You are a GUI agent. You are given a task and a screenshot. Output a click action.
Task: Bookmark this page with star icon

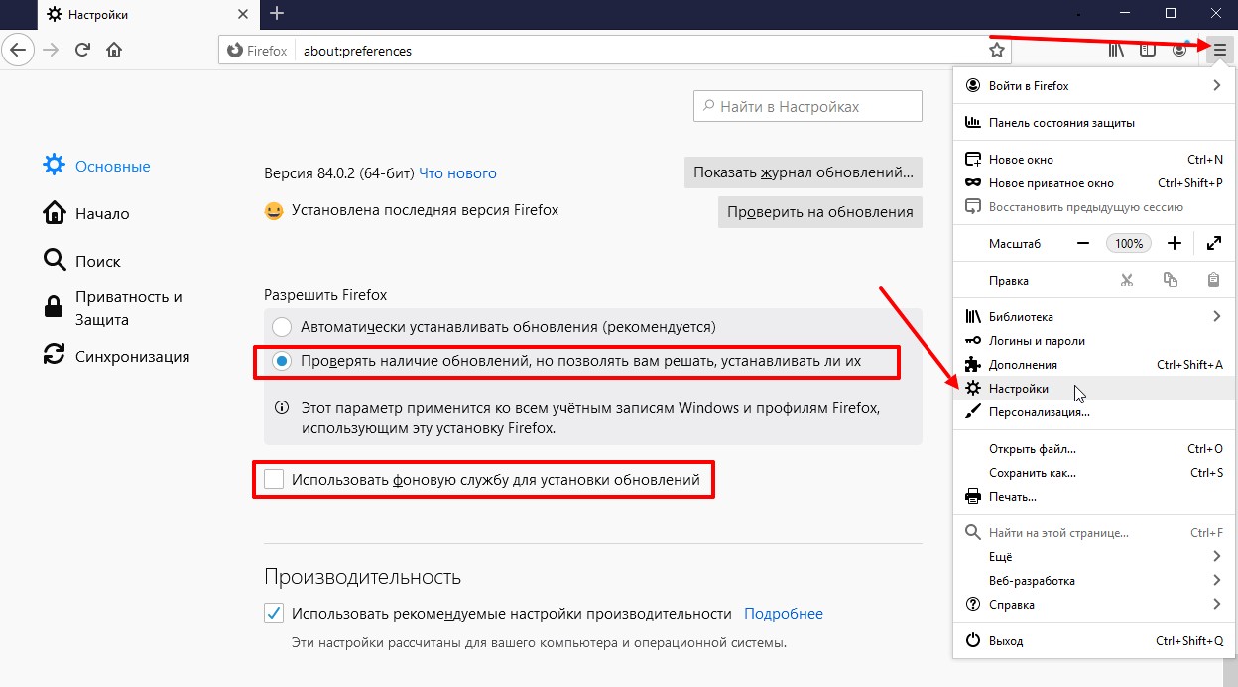click(x=997, y=50)
